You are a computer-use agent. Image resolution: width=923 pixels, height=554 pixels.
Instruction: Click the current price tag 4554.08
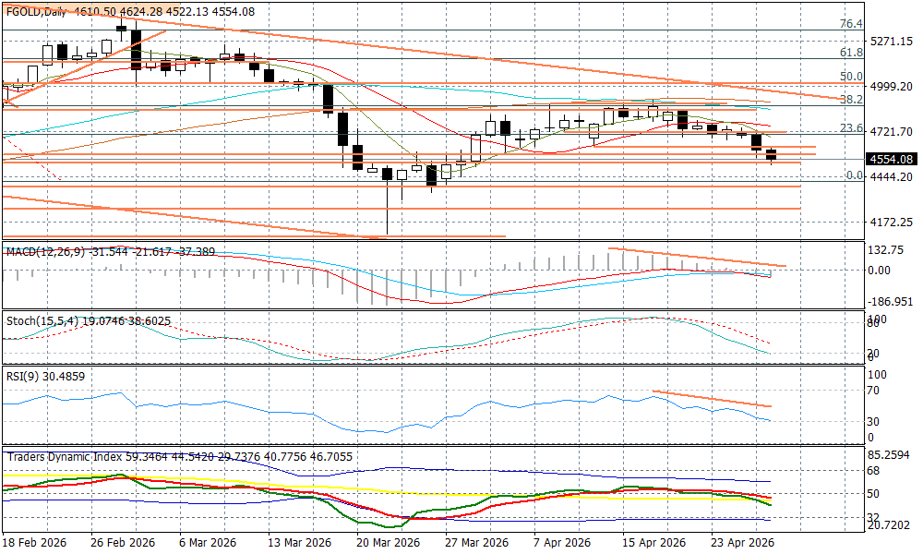(892, 159)
